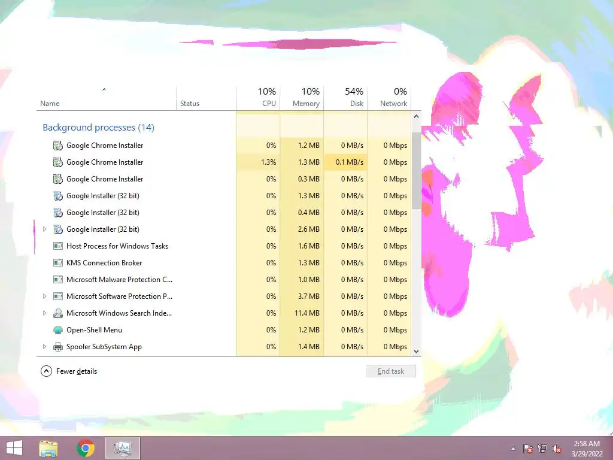Click the 1.6 MB memory value
Viewport: 613px width, 460px height.
coord(309,246)
